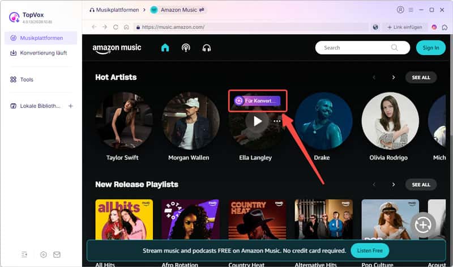
Task: Open the hamburger menu in title bar
Action: pyautogui.click(x=411, y=10)
